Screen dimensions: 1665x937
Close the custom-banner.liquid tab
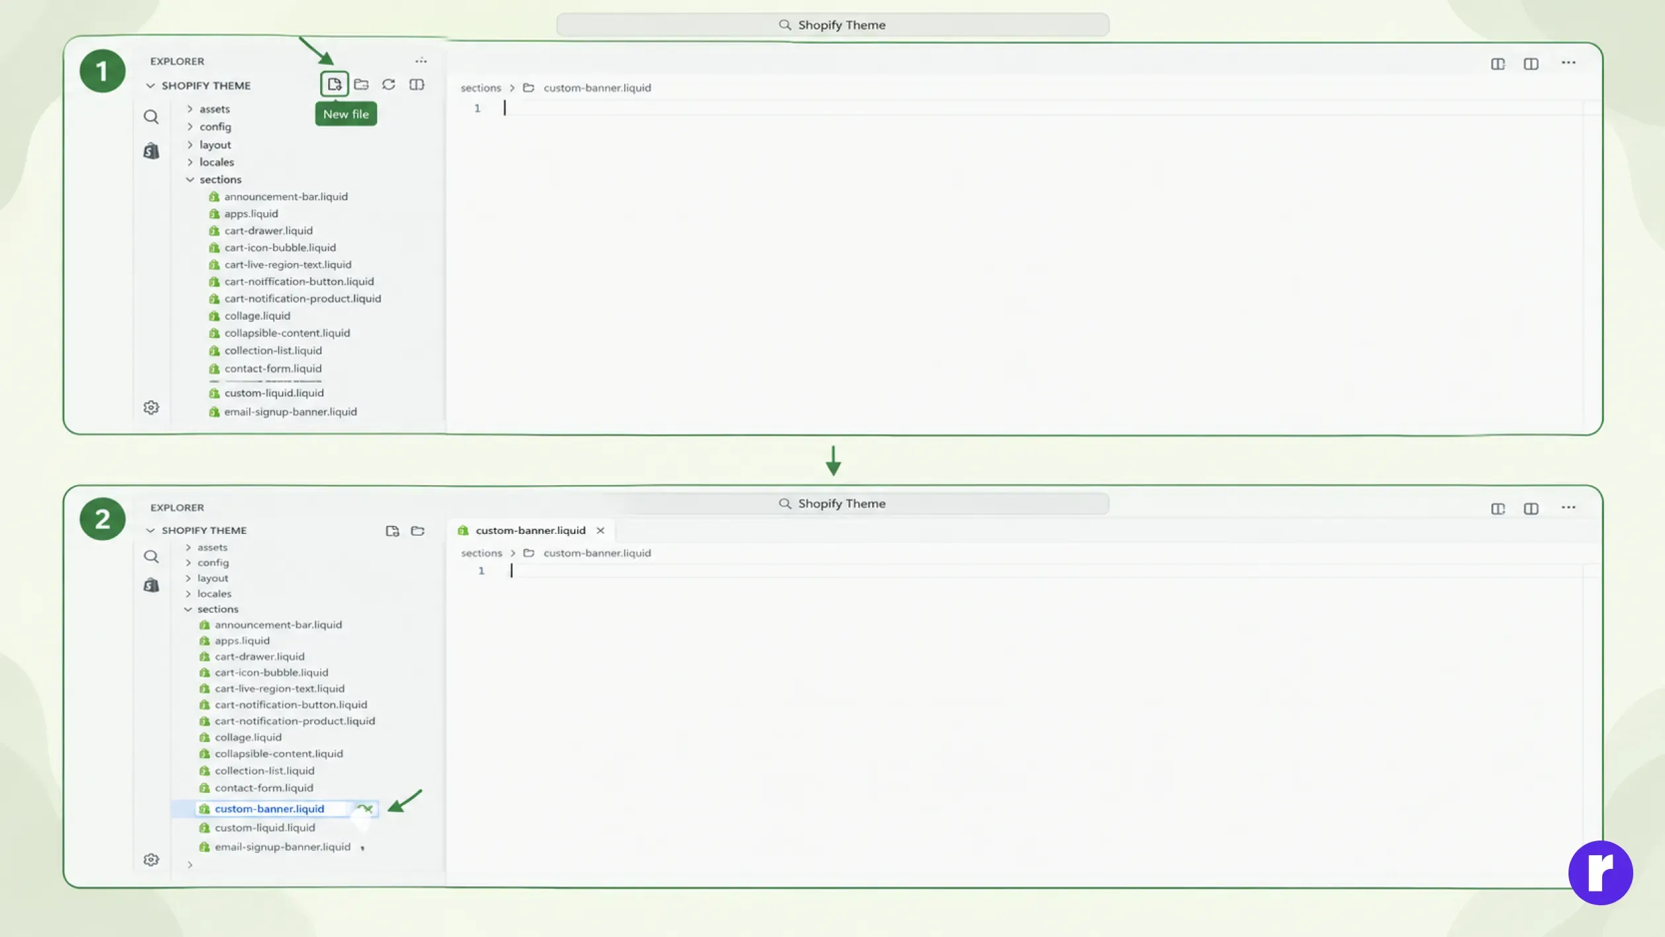[600, 531]
